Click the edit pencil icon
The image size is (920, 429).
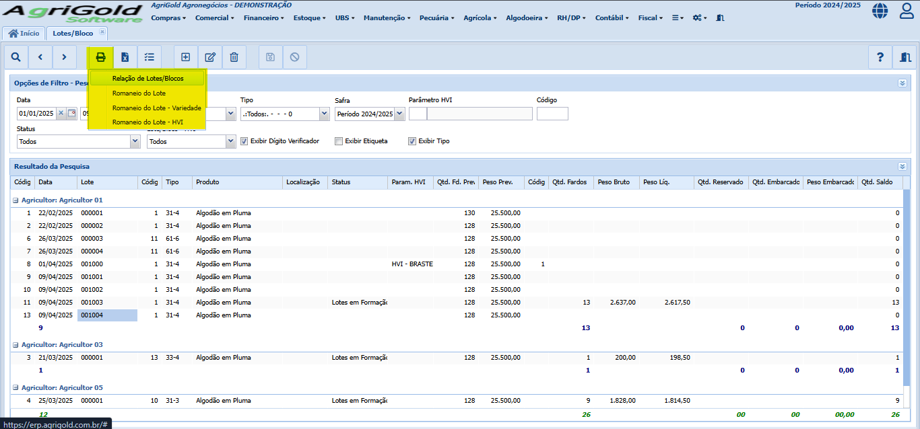click(x=210, y=57)
